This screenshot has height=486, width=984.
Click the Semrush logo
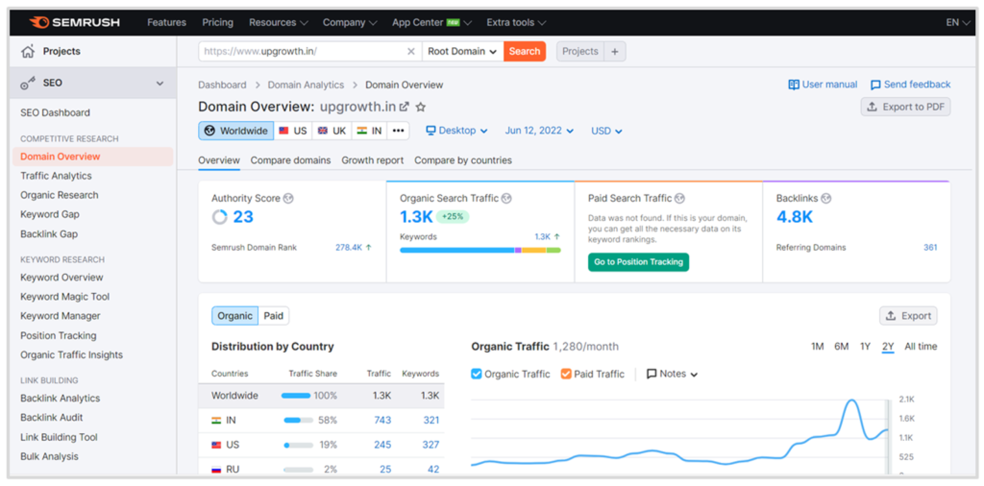click(75, 23)
